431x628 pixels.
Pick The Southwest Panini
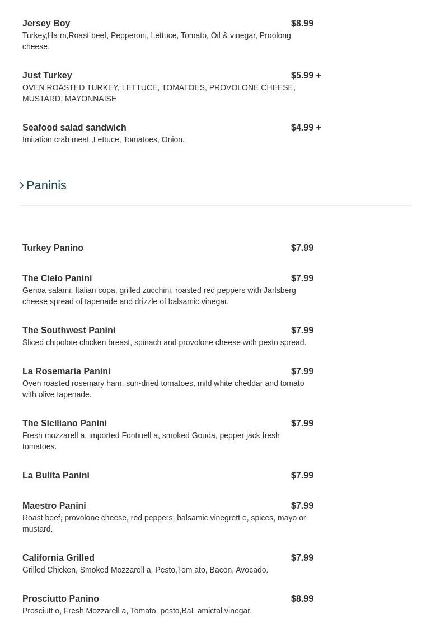tap(69, 331)
